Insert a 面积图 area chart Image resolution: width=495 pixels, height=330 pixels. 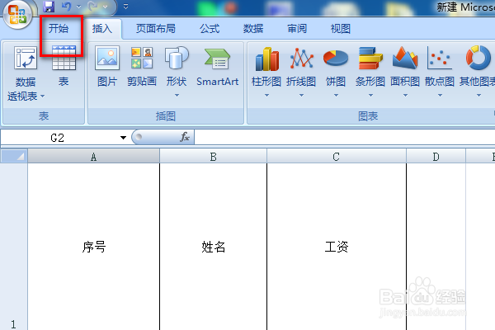[405, 59]
